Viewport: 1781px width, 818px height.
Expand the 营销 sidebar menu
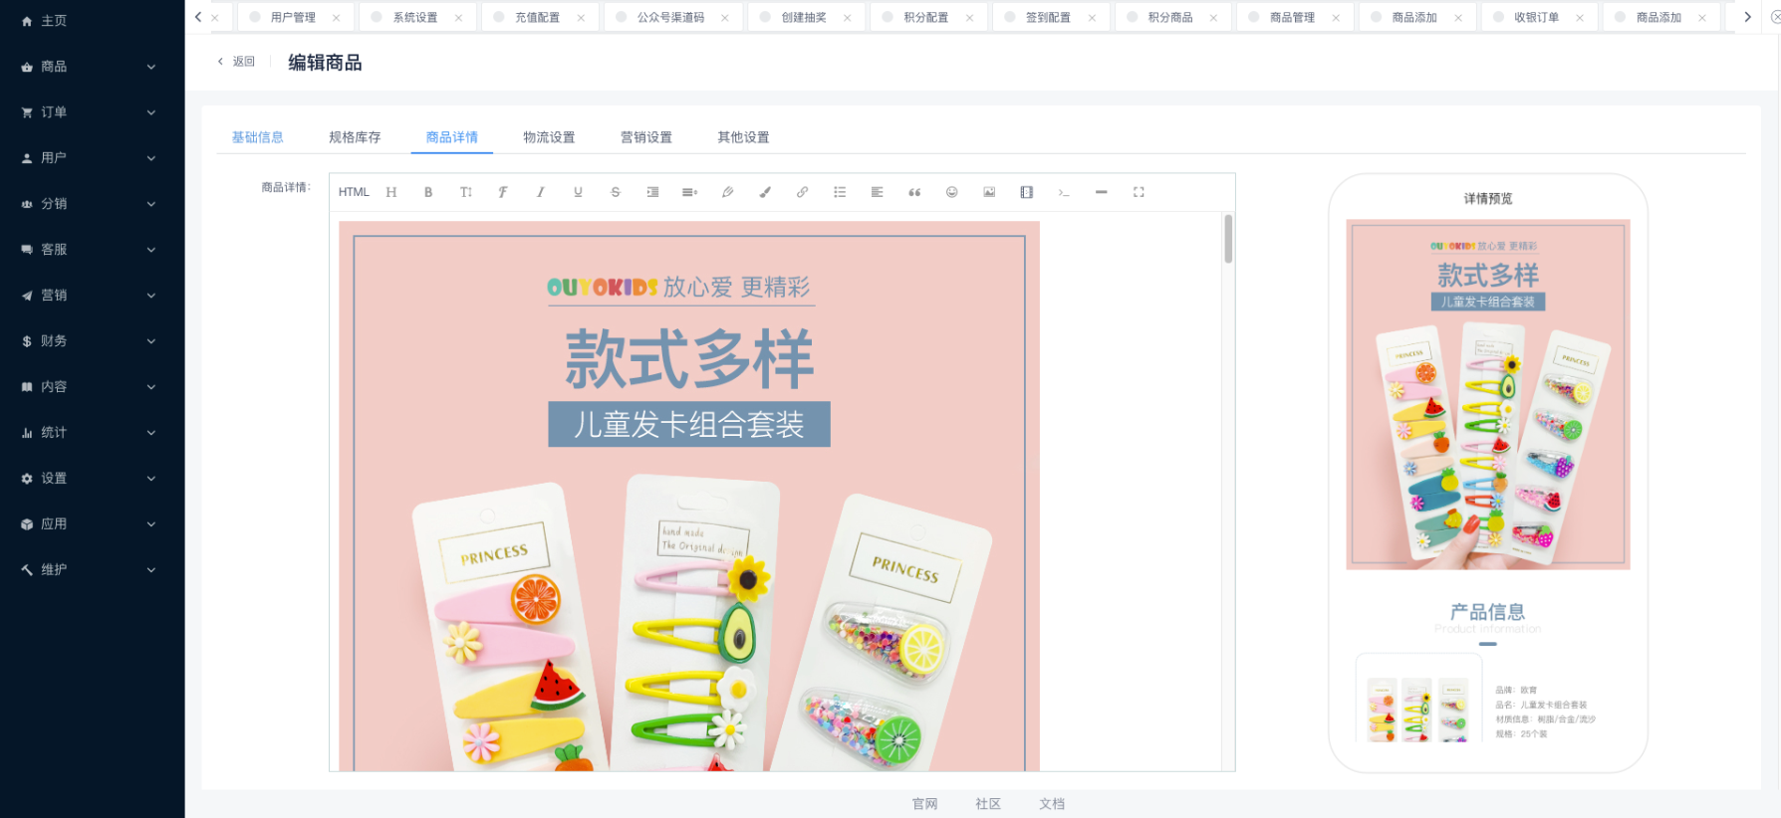pos(90,296)
